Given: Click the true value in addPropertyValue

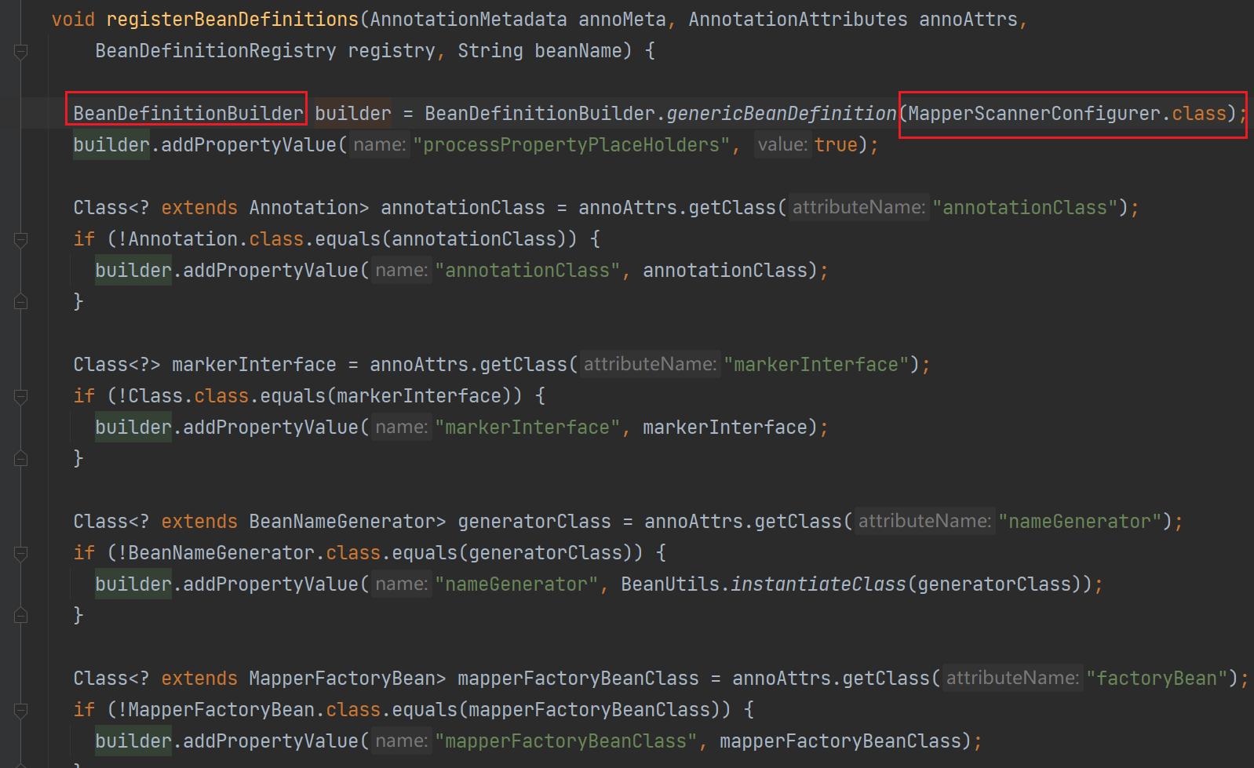Looking at the screenshot, I should (836, 145).
